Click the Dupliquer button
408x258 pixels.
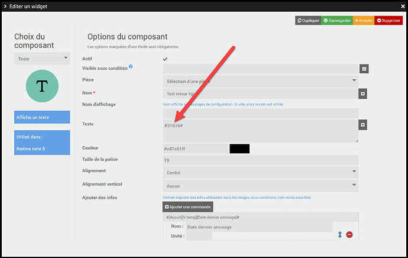click(308, 21)
